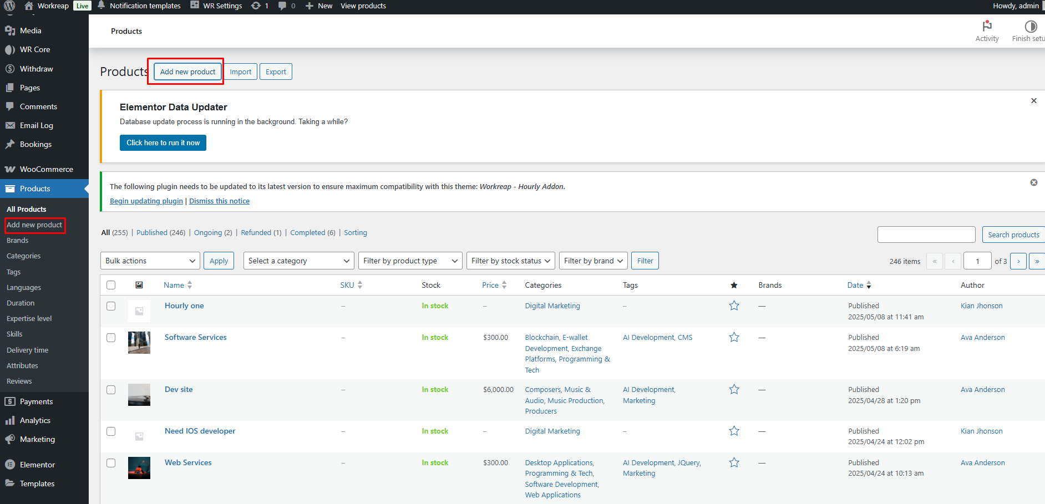
Task: Check the select-all products checkbox
Action: (111, 285)
